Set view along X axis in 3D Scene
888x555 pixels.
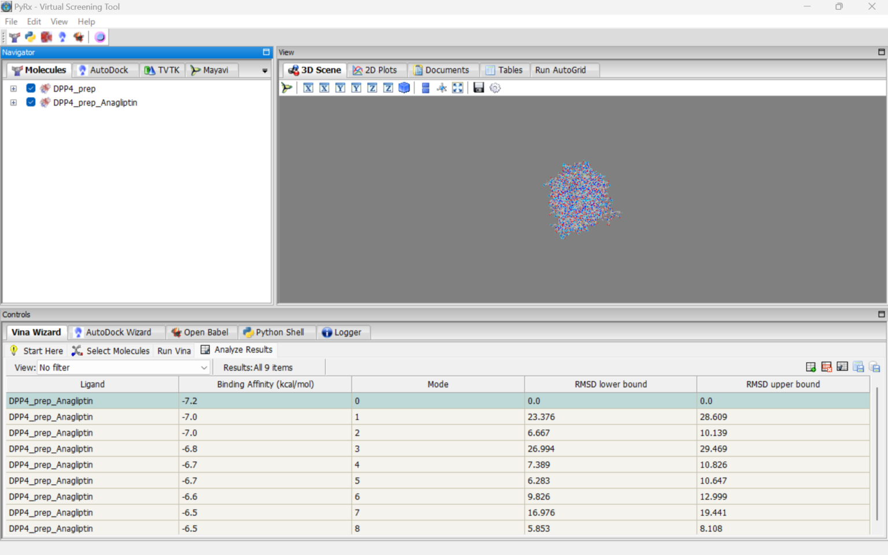pyautogui.click(x=308, y=88)
